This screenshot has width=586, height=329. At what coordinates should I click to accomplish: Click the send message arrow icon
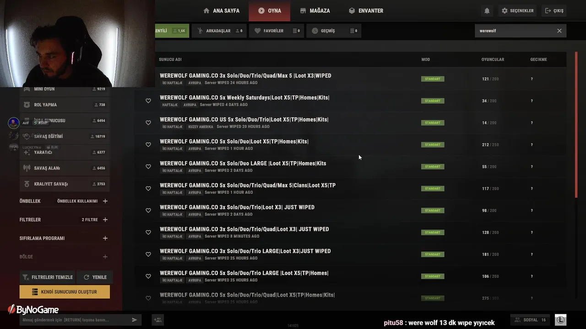[x=134, y=320]
